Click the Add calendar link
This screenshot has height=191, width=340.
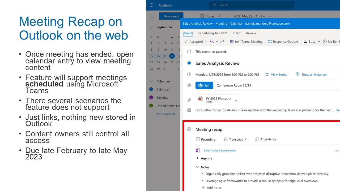tap(166, 114)
